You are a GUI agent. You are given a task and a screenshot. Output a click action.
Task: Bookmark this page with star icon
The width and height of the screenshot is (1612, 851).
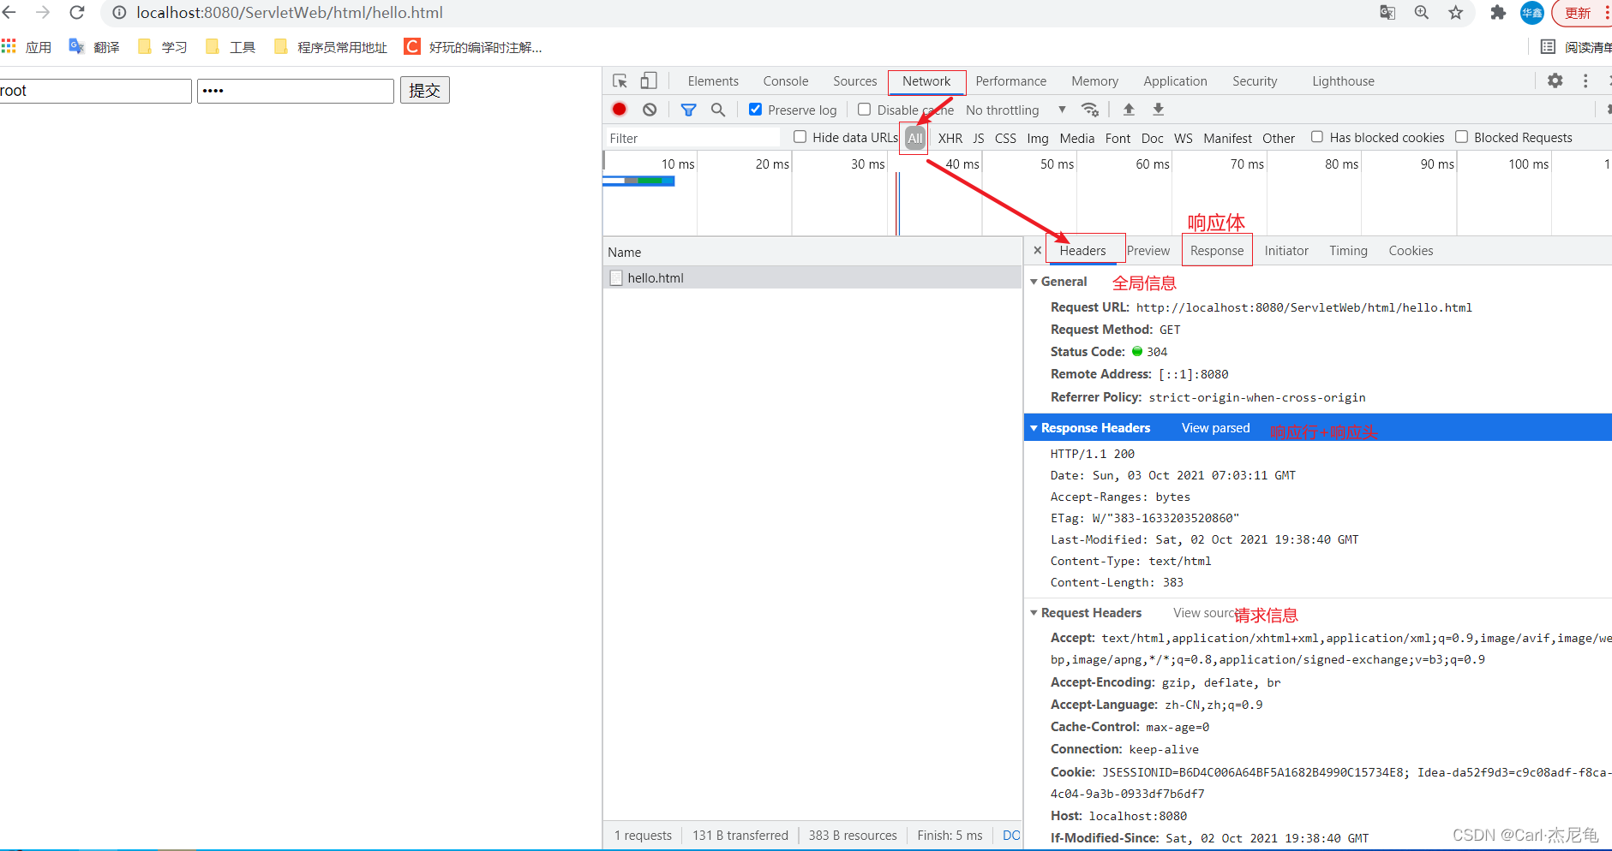(x=1456, y=12)
